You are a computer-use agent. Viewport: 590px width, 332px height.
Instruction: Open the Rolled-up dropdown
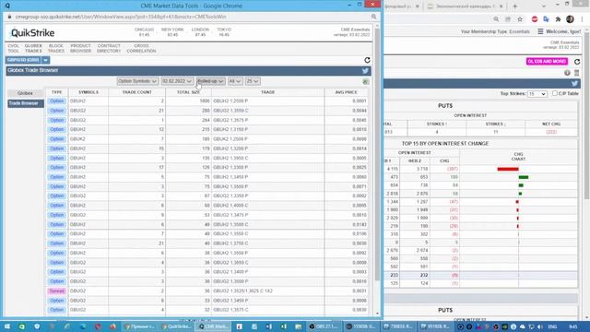210,81
